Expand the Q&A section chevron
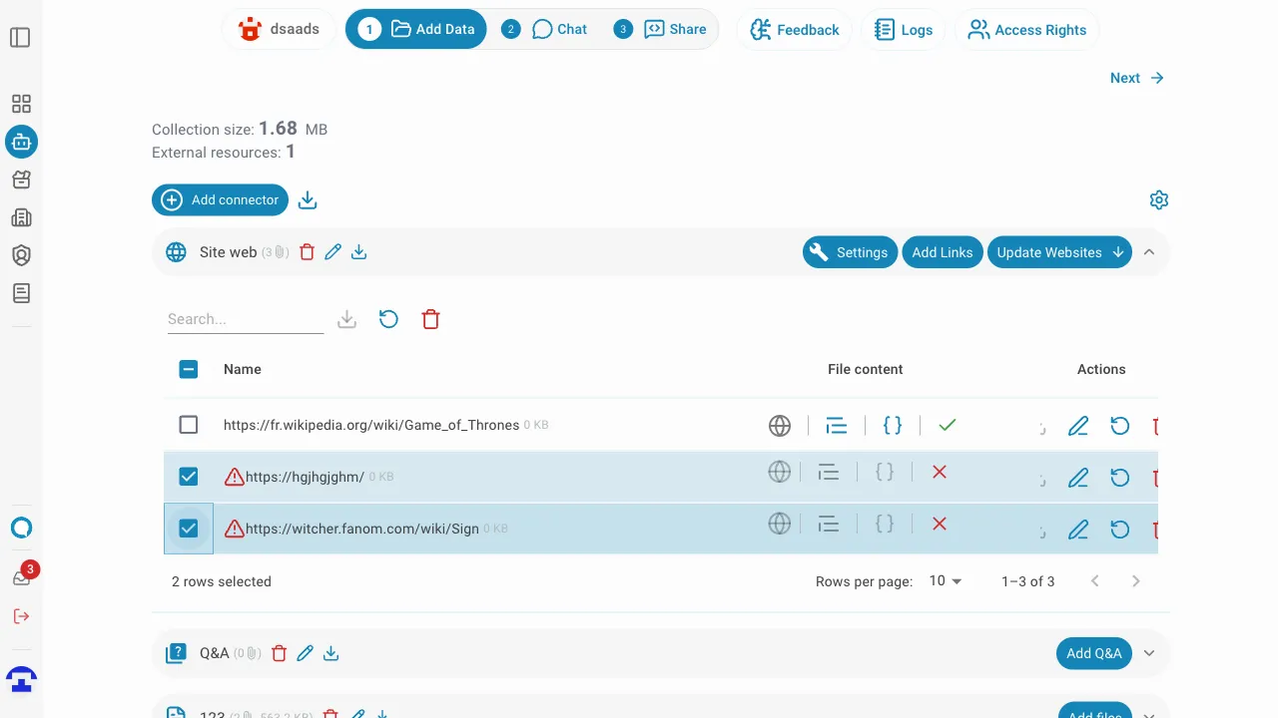Image resolution: width=1278 pixels, height=718 pixels. tap(1149, 653)
